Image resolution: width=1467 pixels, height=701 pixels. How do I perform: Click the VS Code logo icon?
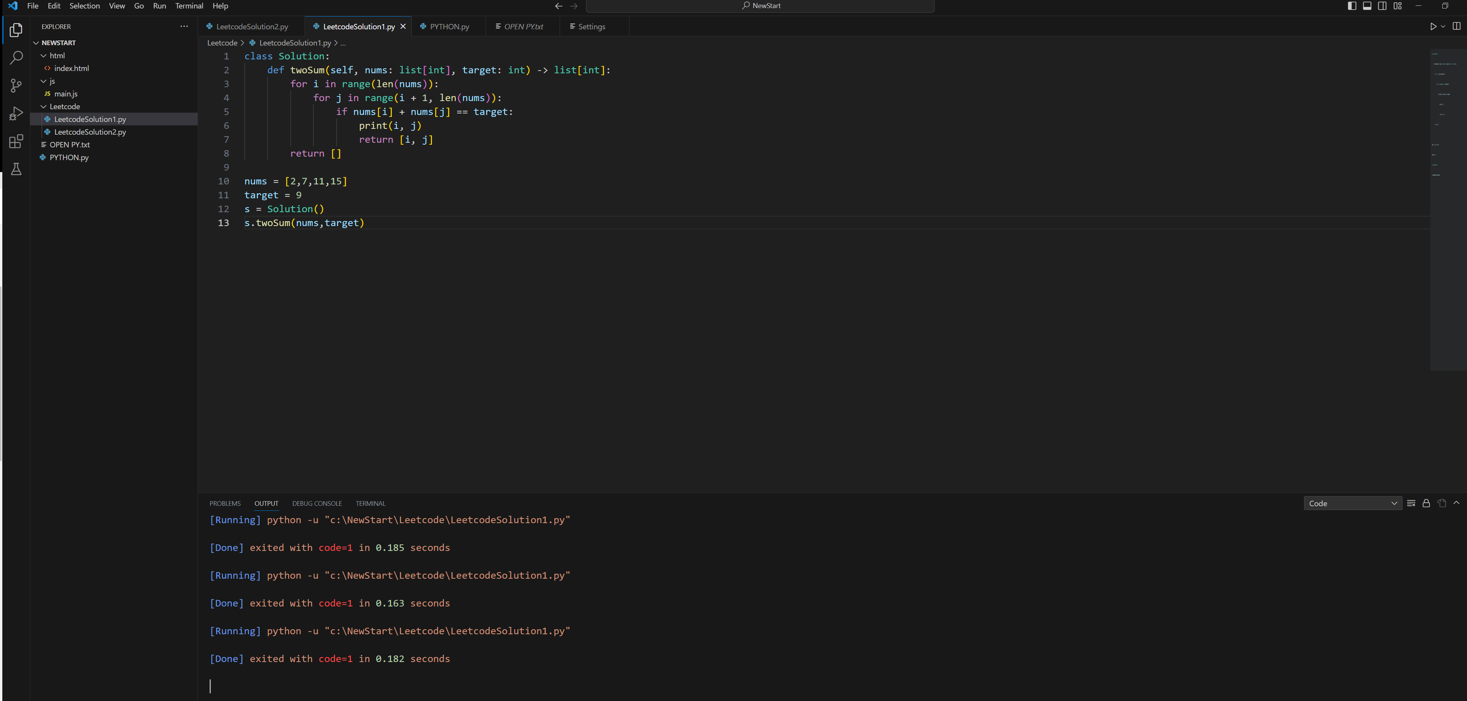(12, 6)
